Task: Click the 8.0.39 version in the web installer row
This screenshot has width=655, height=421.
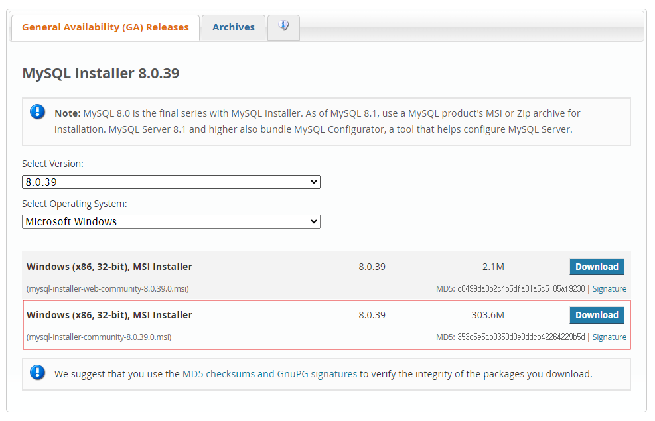Action: (372, 267)
